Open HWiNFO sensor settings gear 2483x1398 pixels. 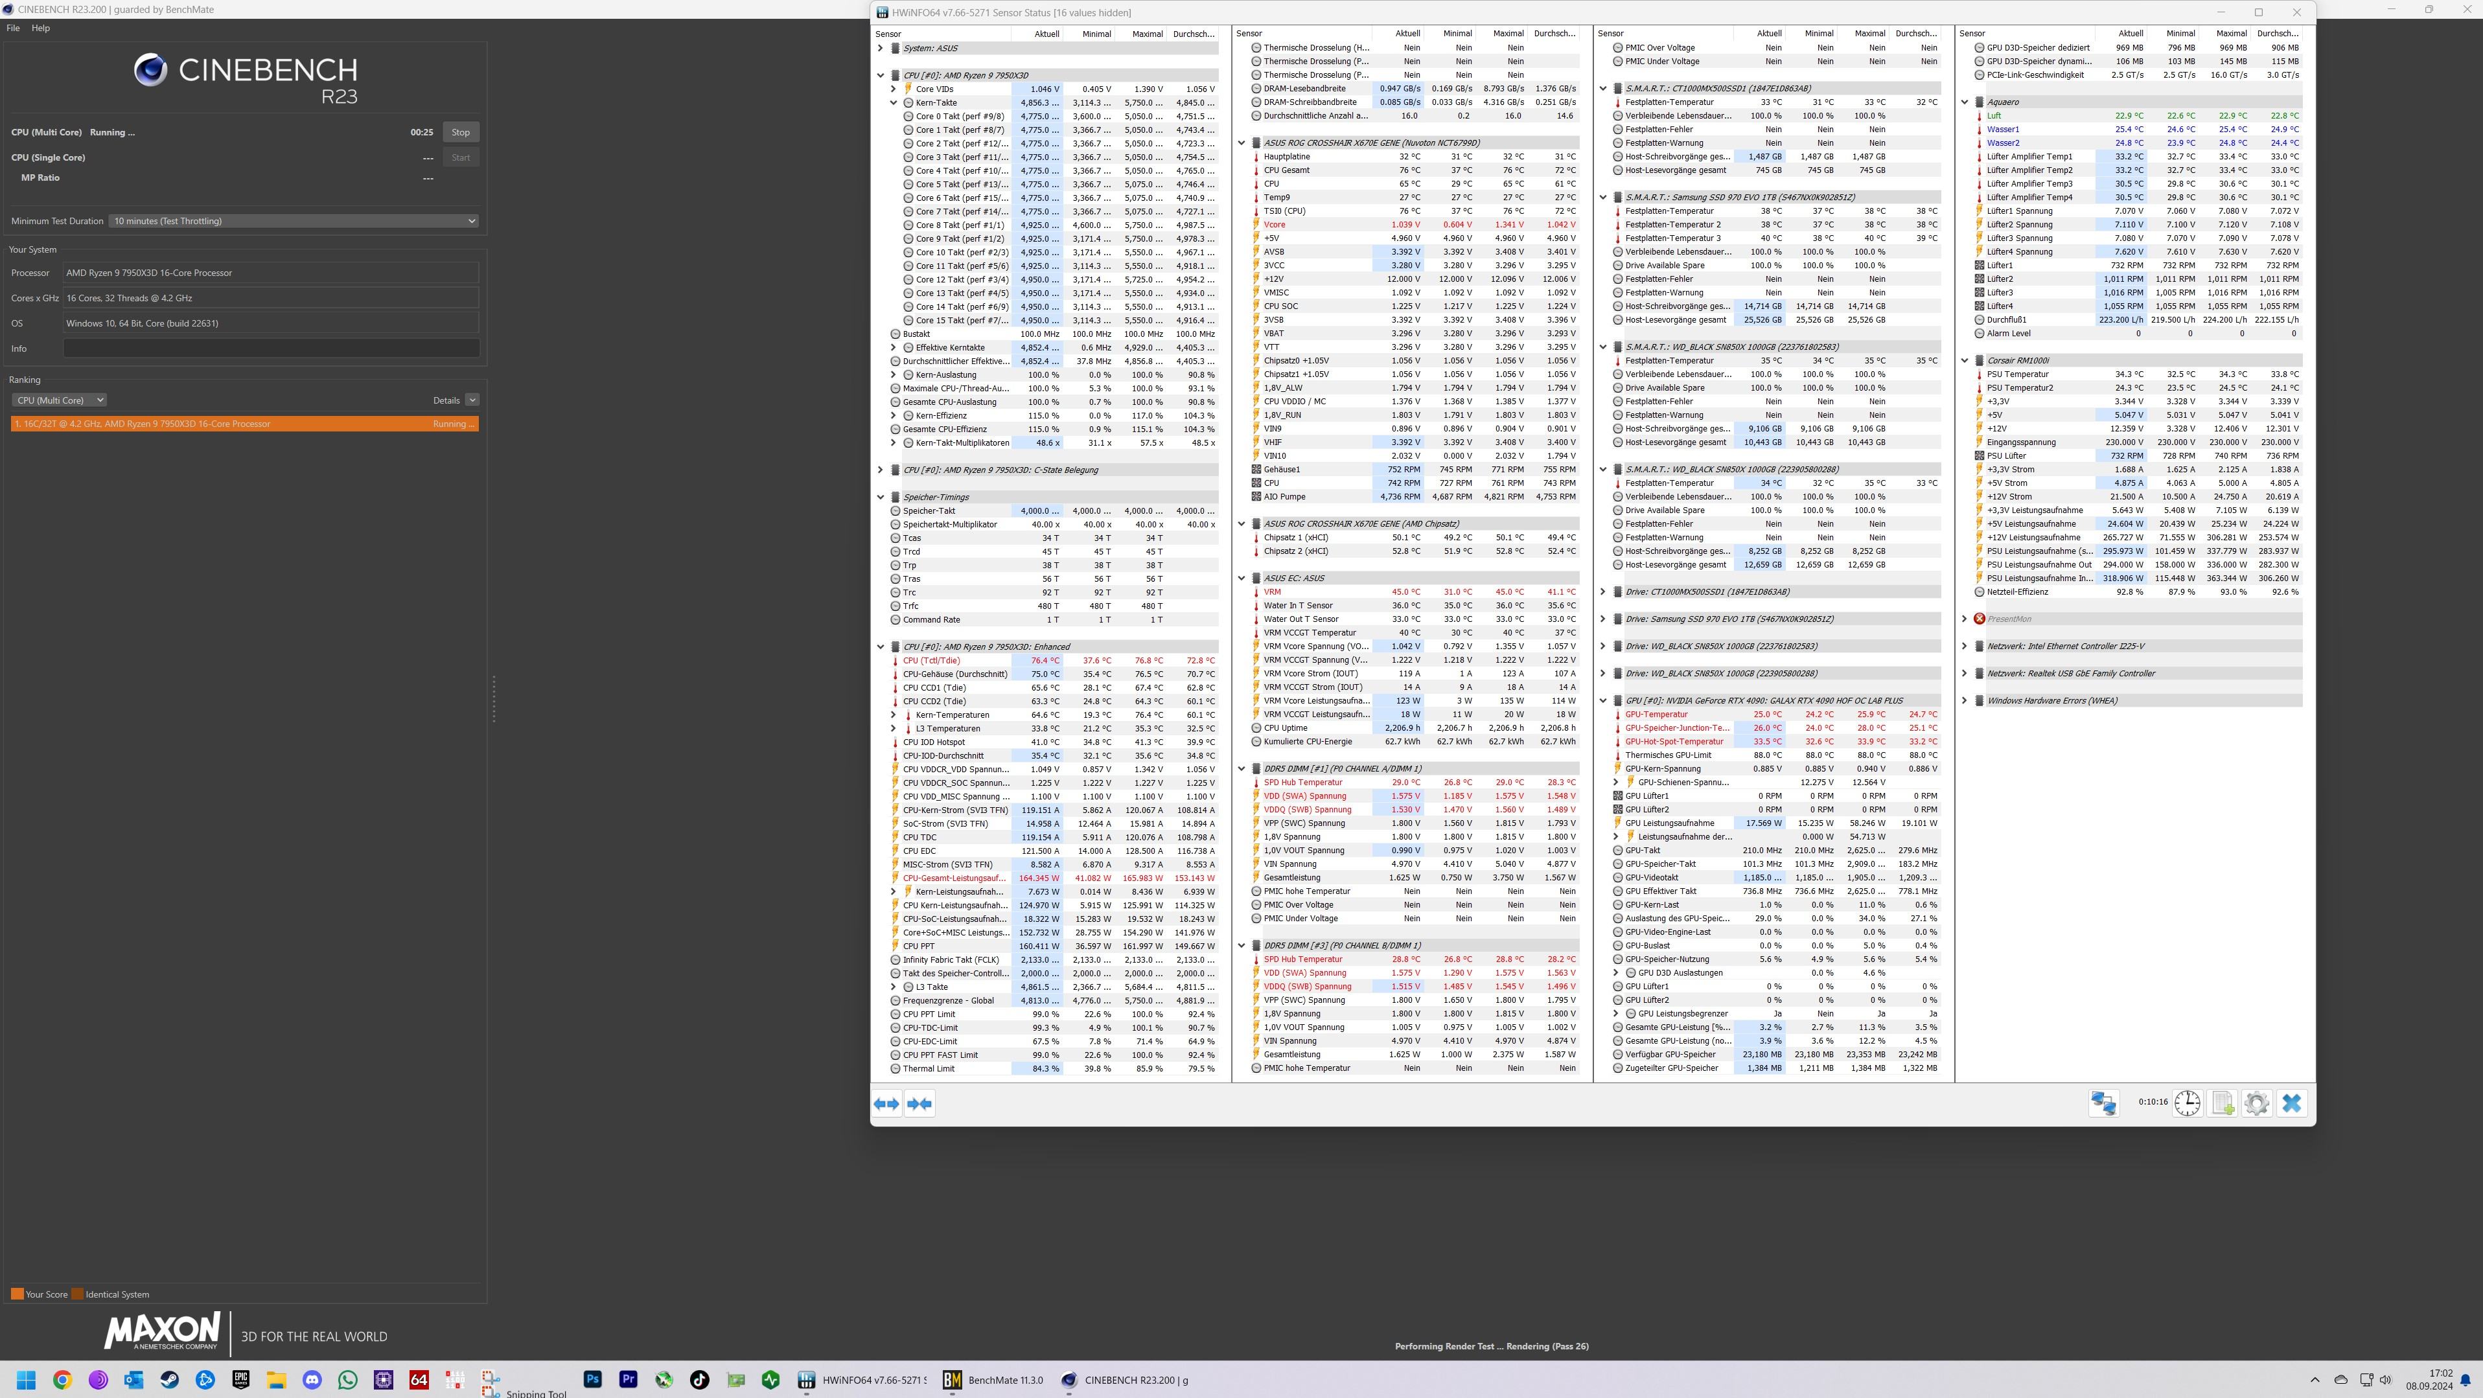2256,1103
